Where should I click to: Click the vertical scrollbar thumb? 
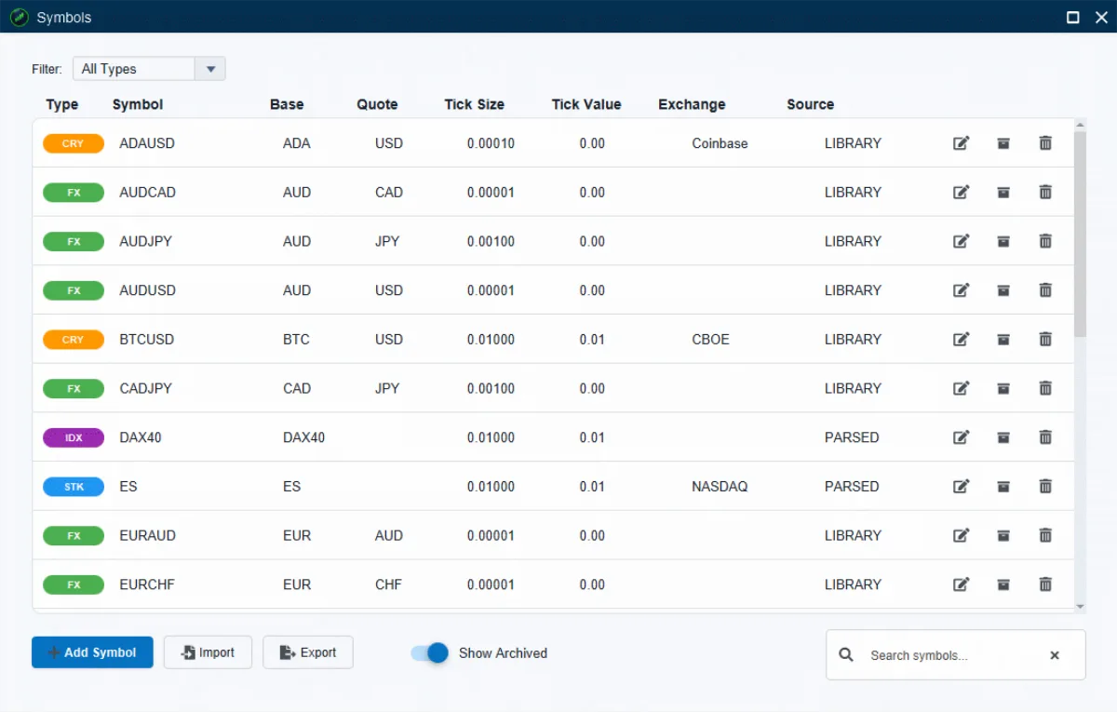1080,234
